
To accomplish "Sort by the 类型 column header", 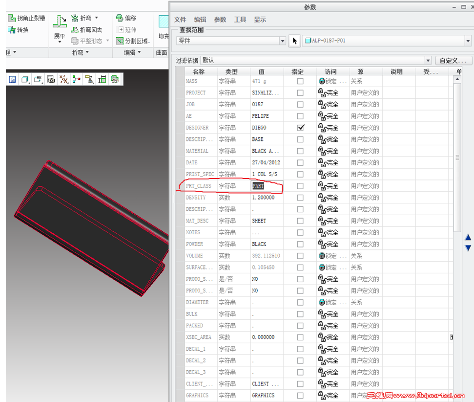I will pyautogui.click(x=231, y=72).
